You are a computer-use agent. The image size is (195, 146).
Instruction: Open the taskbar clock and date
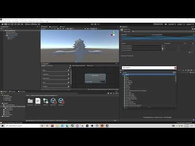tap(187, 126)
